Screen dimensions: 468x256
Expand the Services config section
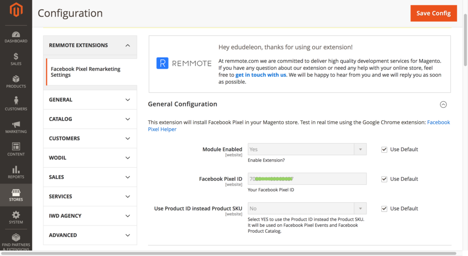[90, 196]
